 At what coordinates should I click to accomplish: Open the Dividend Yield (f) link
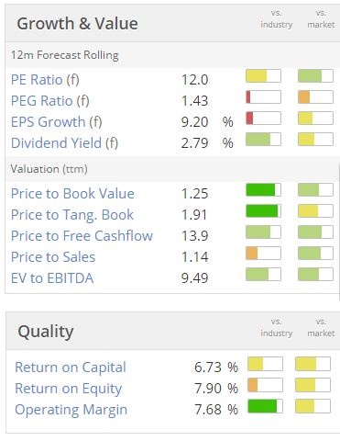click(x=64, y=143)
